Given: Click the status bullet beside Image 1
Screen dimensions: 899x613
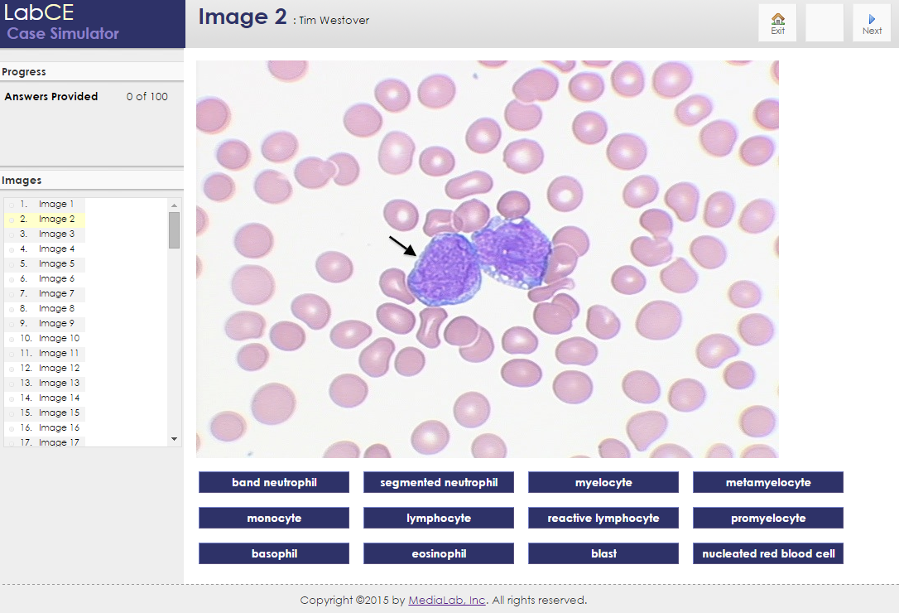Looking at the screenshot, I should 12,205.
